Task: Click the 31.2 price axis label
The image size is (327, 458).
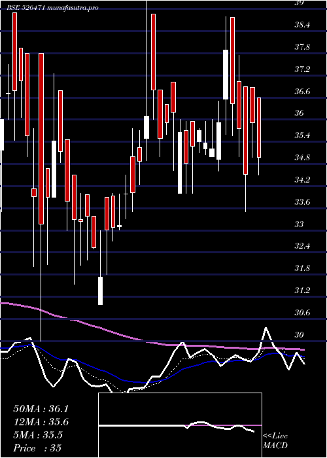Action: (302, 291)
